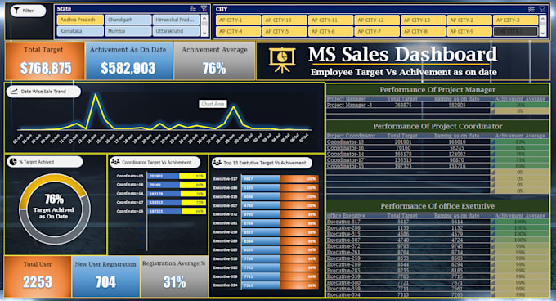Image resolution: width=556 pixels, height=301 pixels.
Task: Toggle Himanchal Pradesh state filter
Action: (177, 20)
